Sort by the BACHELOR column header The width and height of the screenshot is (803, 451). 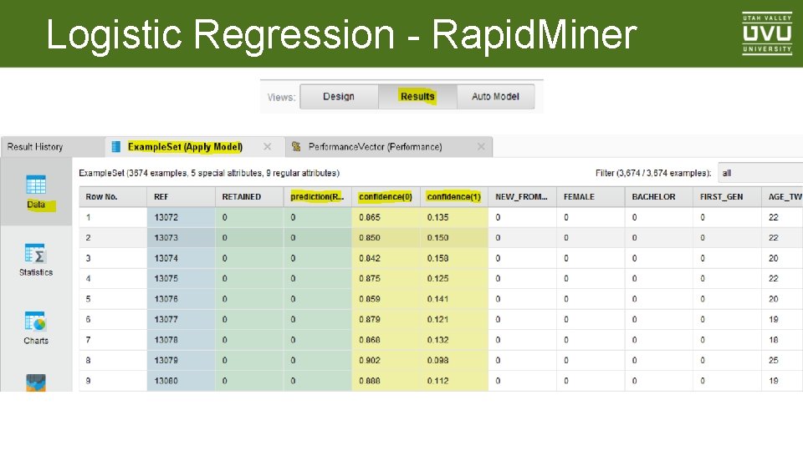click(658, 197)
